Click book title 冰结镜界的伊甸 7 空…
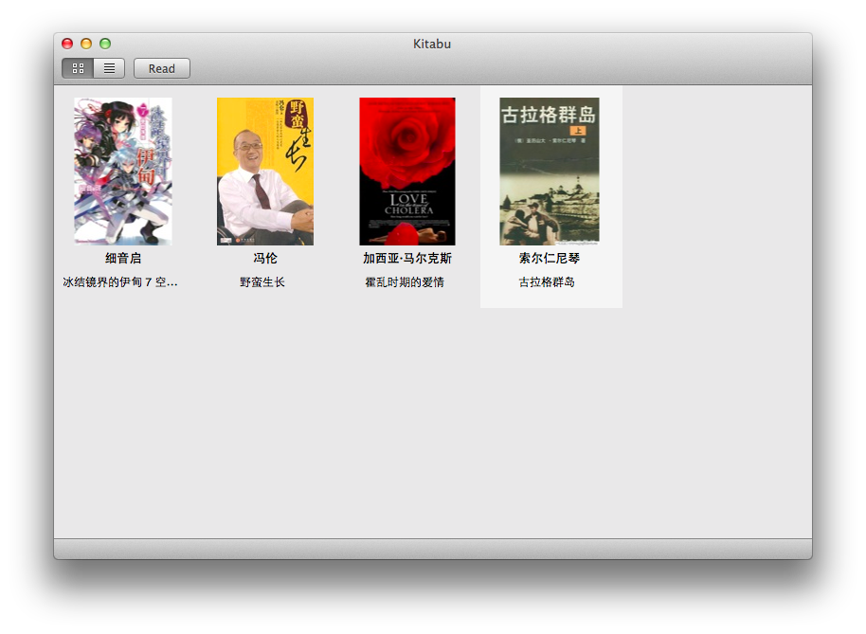 [x=120, y=282]
